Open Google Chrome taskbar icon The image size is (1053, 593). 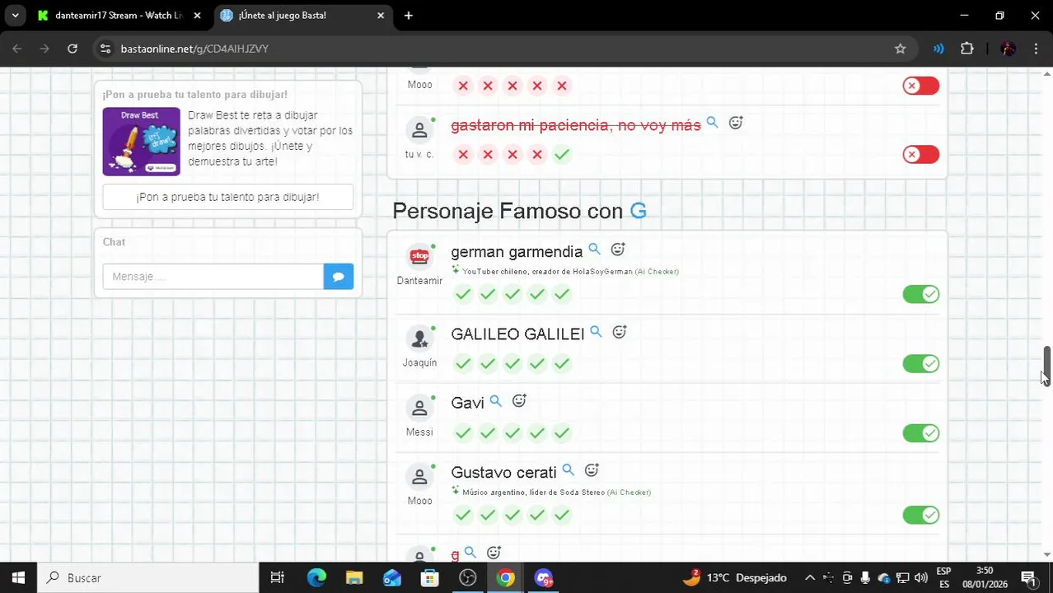(x=506, y=578)
